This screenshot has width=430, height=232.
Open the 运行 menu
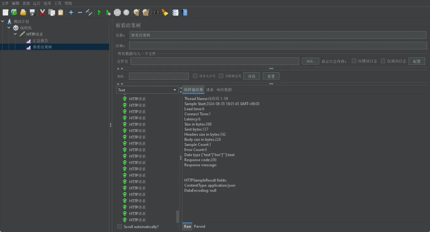pos(37,3)
